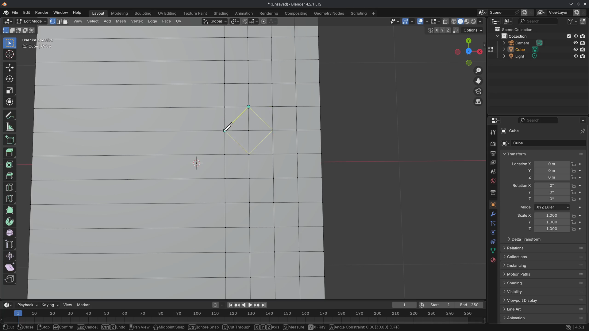Open the Modifiers wrench properties tab
589x331 pixels.
pyautogui.click(x=493, y=214)
